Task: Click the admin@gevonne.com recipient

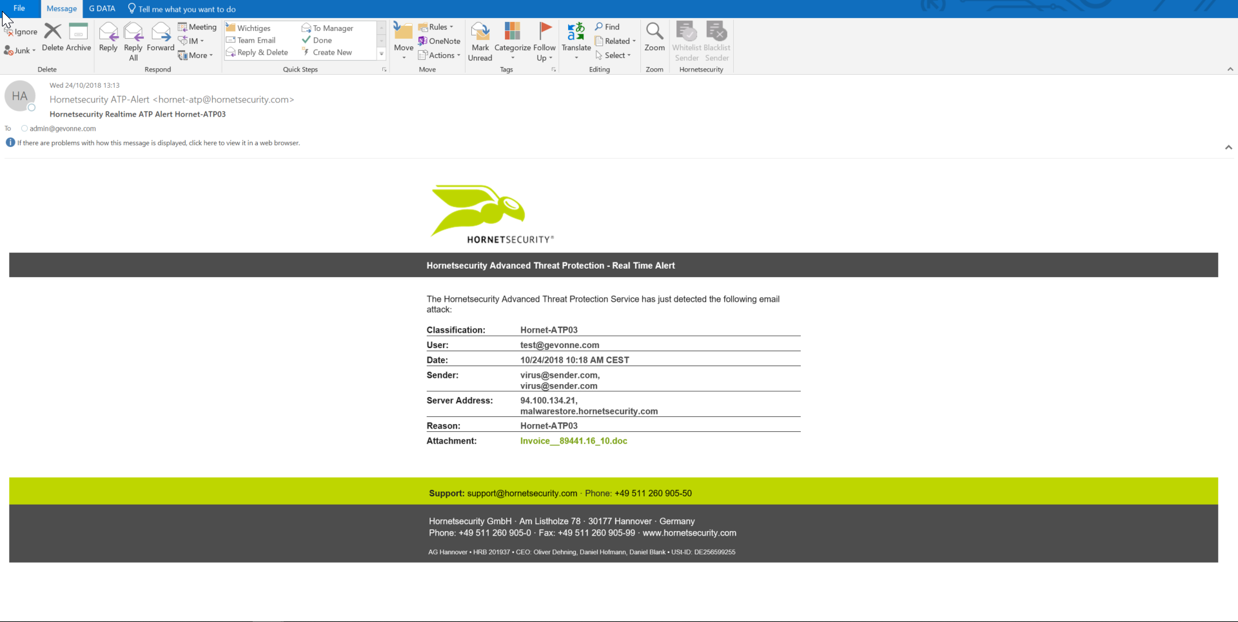Action: click(x=63, y=129)
